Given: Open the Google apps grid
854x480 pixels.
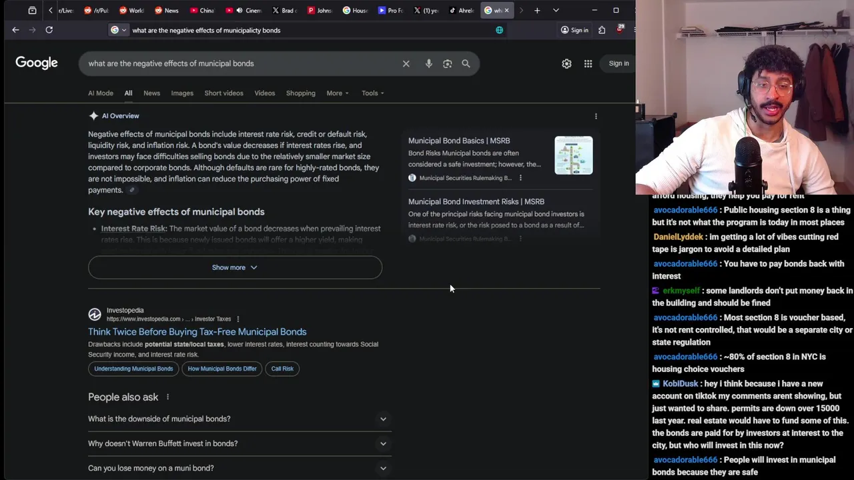Looking at the screenshot, I should [588, 63].
